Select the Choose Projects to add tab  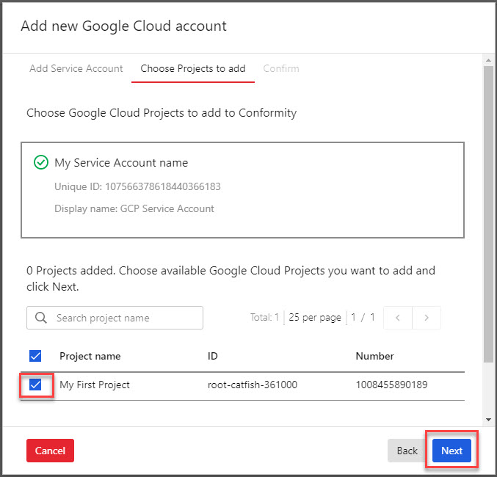click(193, 68)
